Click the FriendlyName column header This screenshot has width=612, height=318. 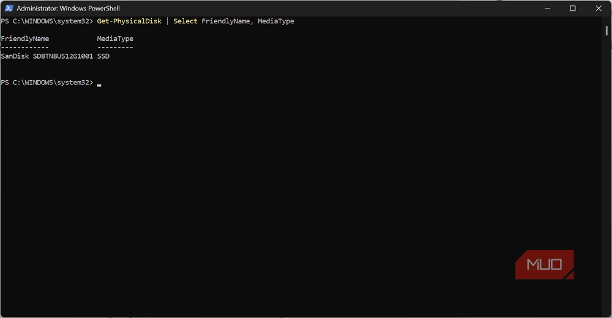[25, 39]
